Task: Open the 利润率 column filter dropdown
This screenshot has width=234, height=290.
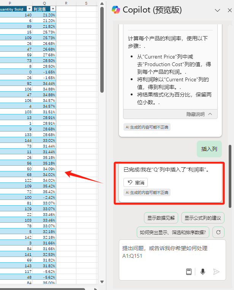Action: coord(53,9)
